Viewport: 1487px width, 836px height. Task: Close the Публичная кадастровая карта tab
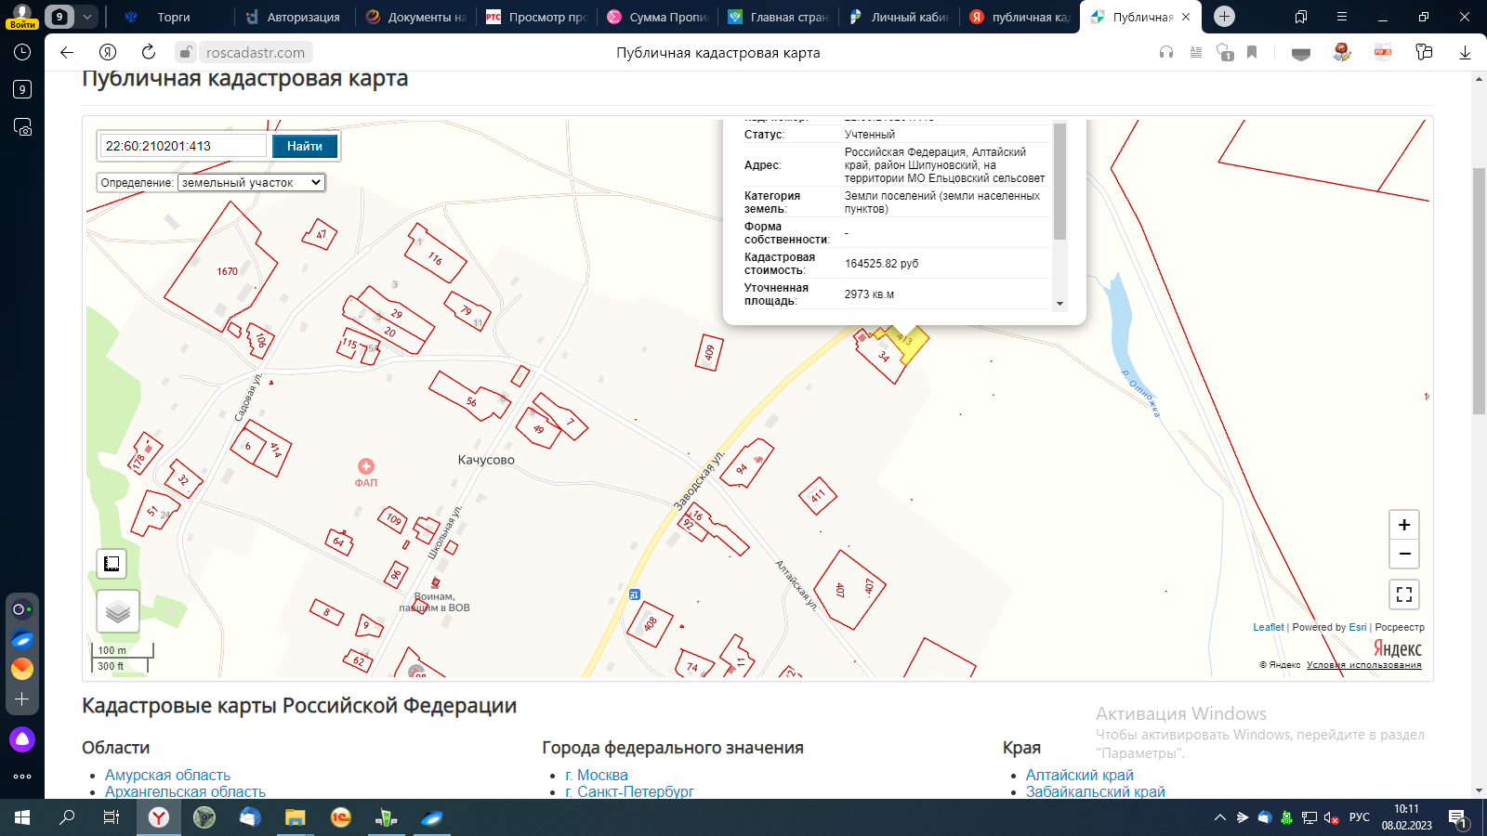tap(1186, 17)
